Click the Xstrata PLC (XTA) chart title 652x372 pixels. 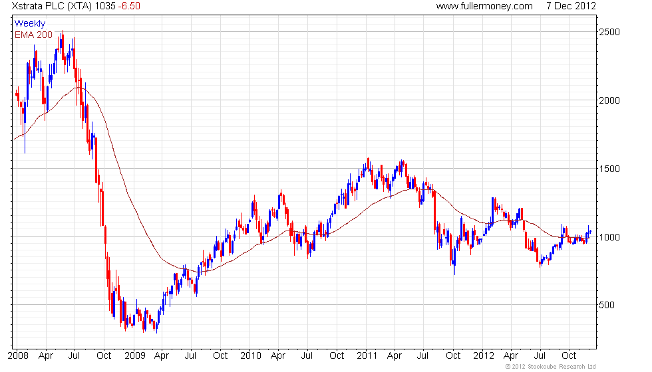coord(52,6)
